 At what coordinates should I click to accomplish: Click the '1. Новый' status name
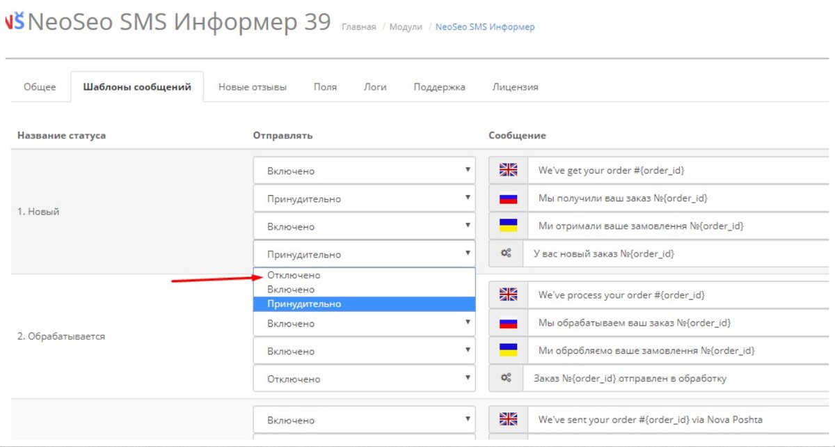click(x=38, y=212)
